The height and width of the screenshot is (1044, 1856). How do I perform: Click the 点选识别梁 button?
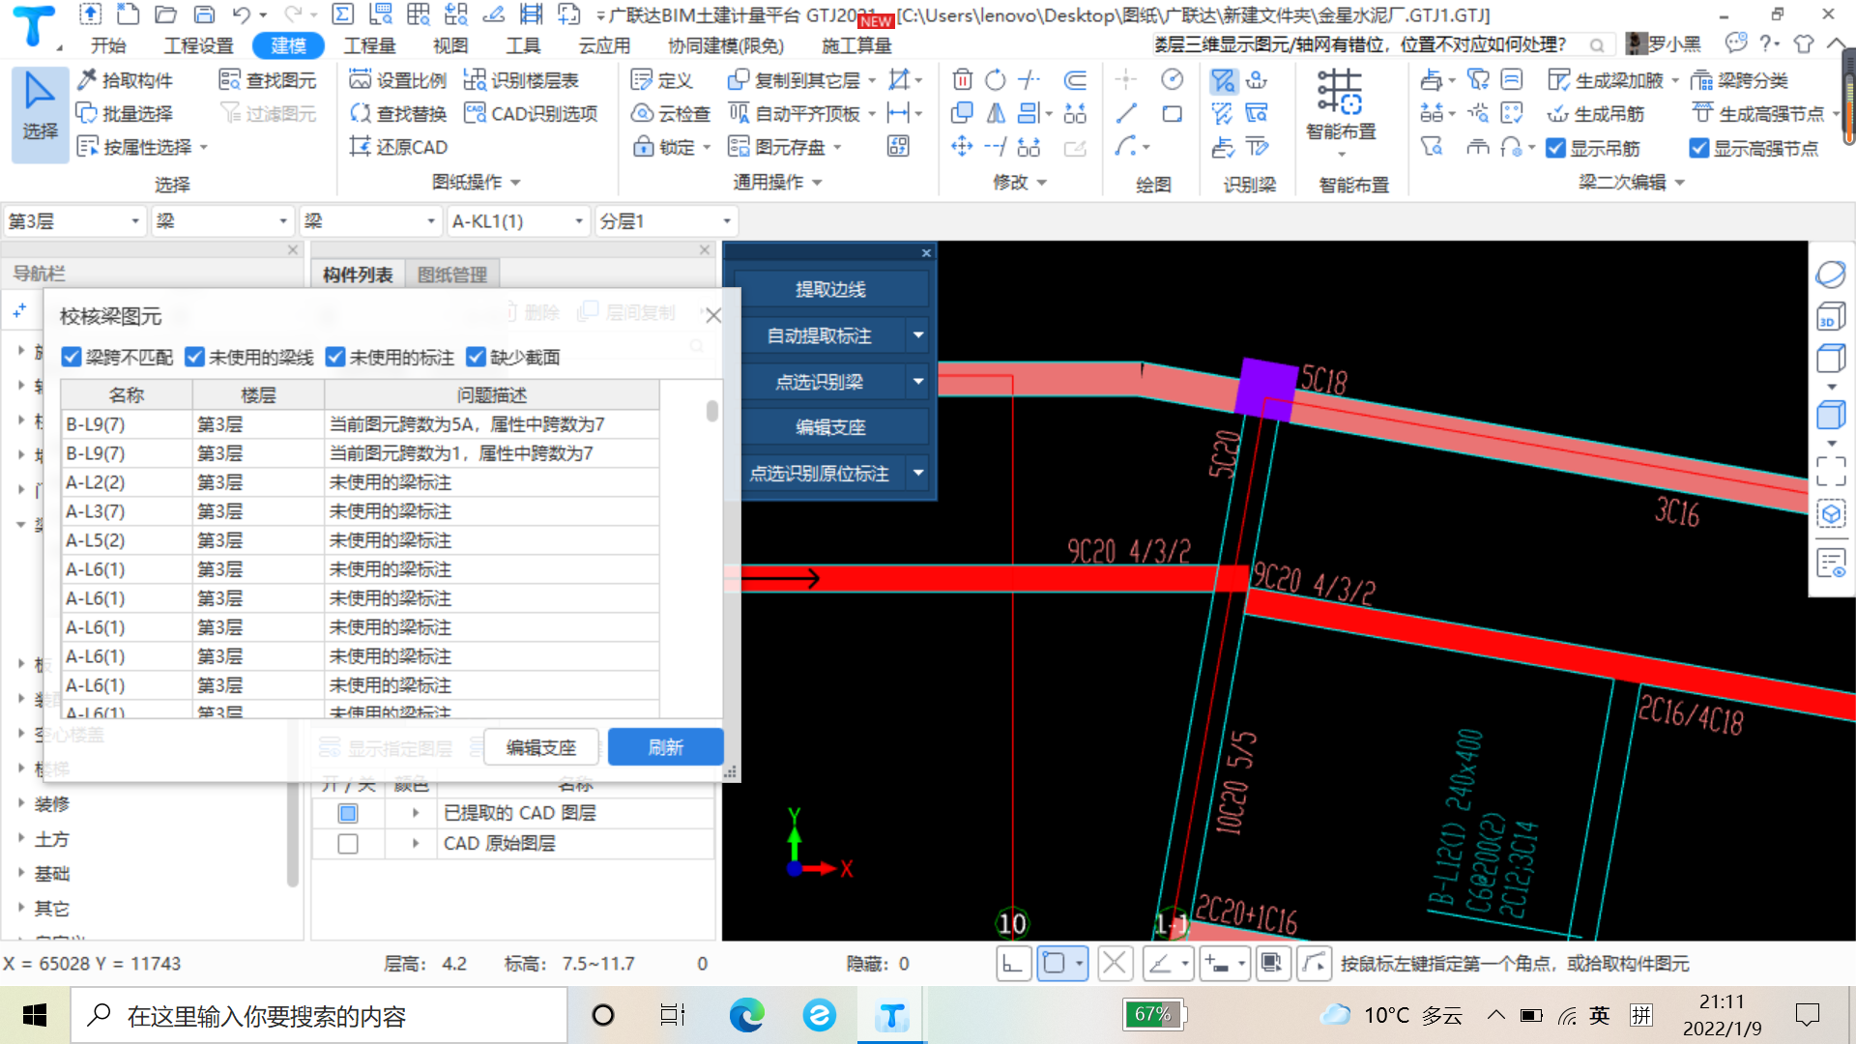click(820, 382)
